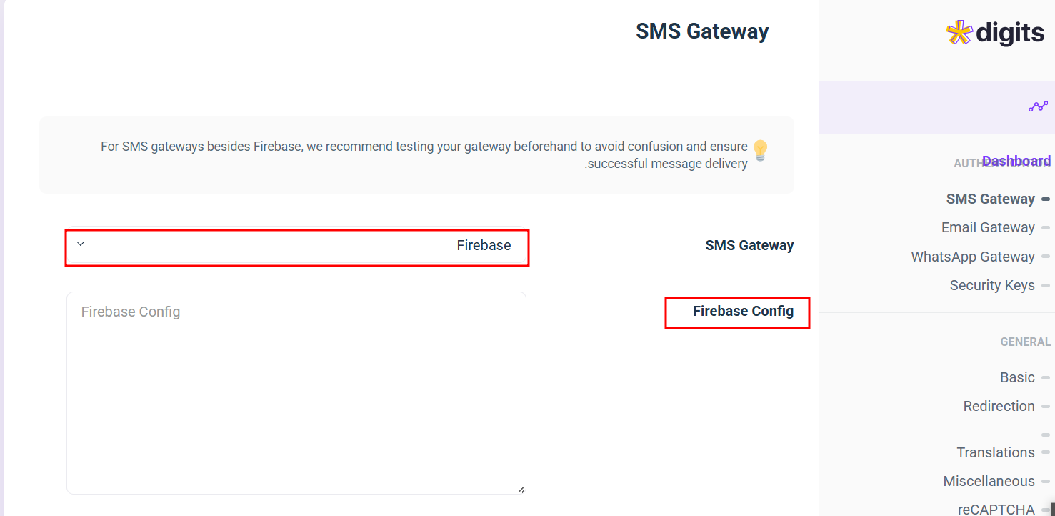1055x516 pixels.
Task: Click the SMS Gateway page heading
Action: (x=701, y=31)
